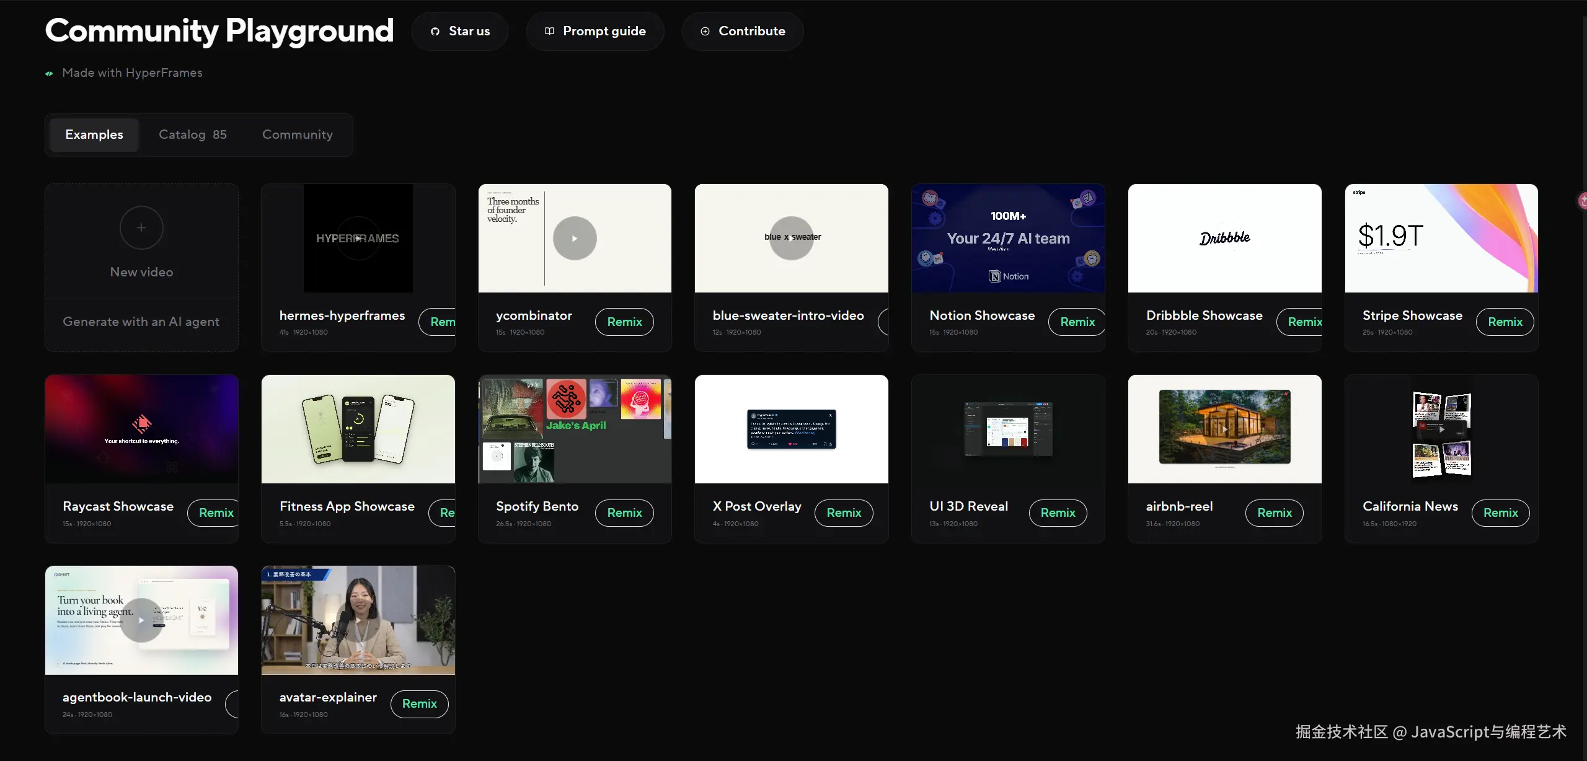1587x761 pixels.
Task: Play the hermes-hyperframes preview
Action: point(358,238)
